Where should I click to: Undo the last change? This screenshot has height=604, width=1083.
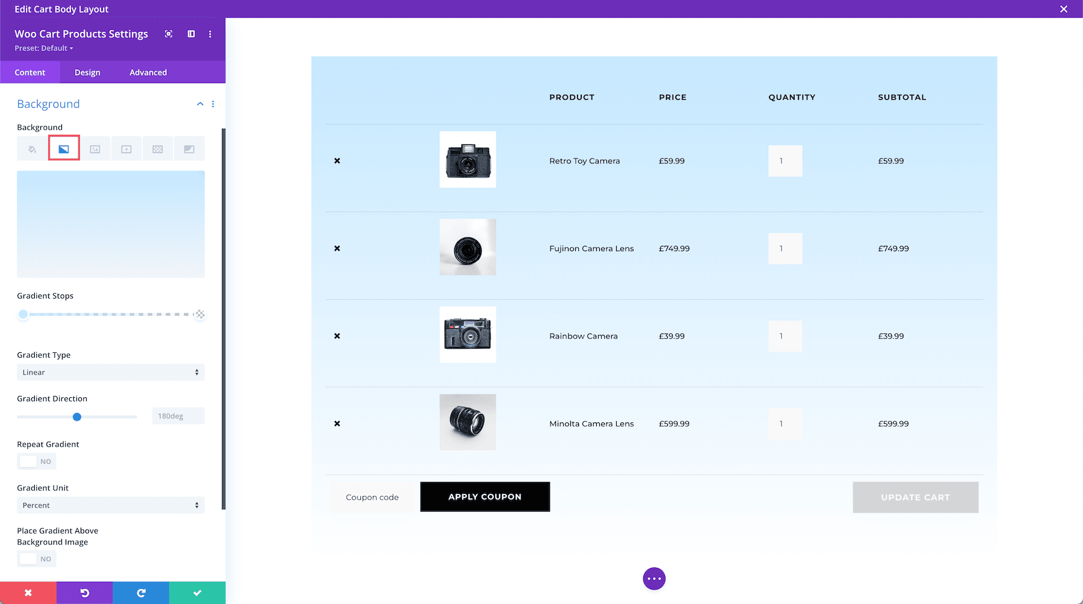(x=84, y=593)
